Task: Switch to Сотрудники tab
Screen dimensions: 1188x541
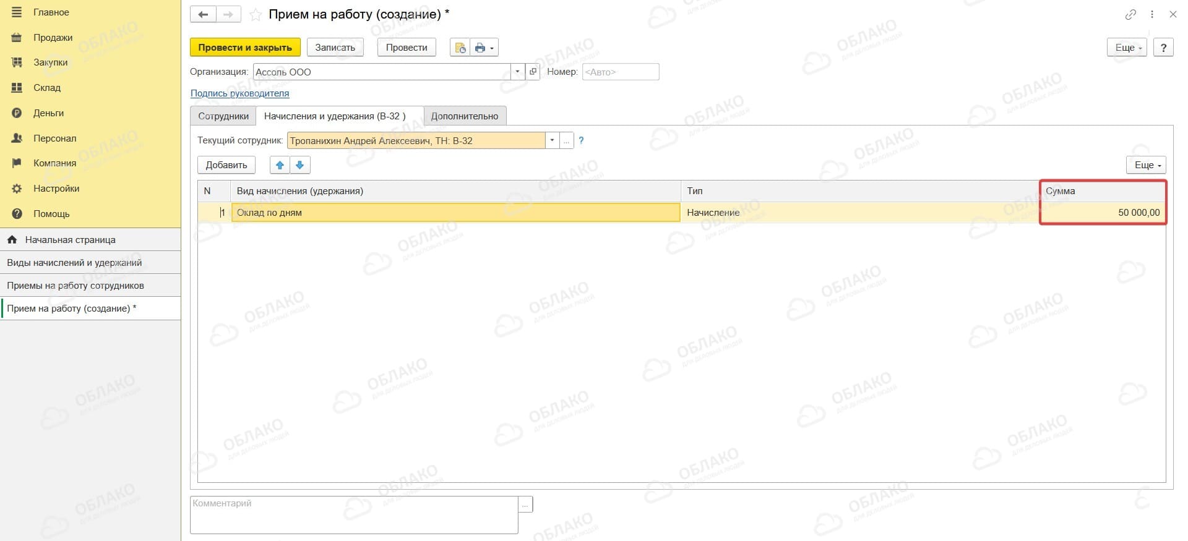Action: pos(223,116)
